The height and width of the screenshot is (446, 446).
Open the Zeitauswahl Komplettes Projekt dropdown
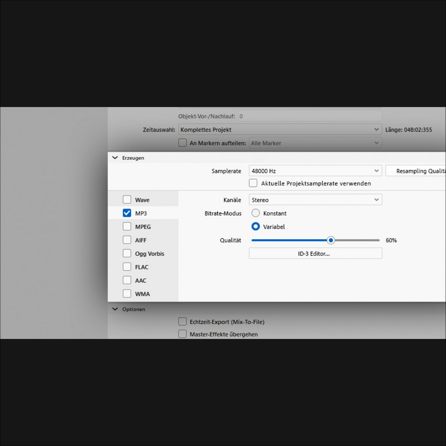[280, 130]
